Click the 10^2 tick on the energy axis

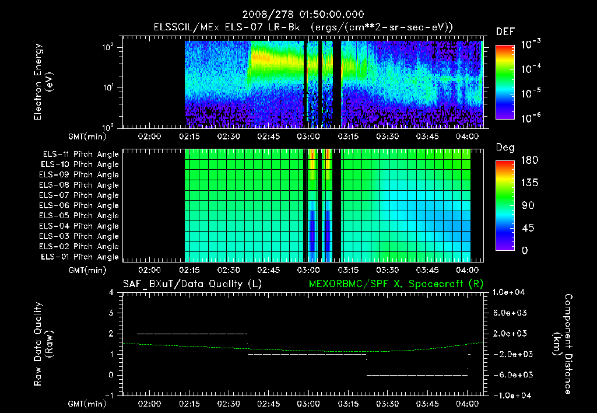[x=108, y=47]
